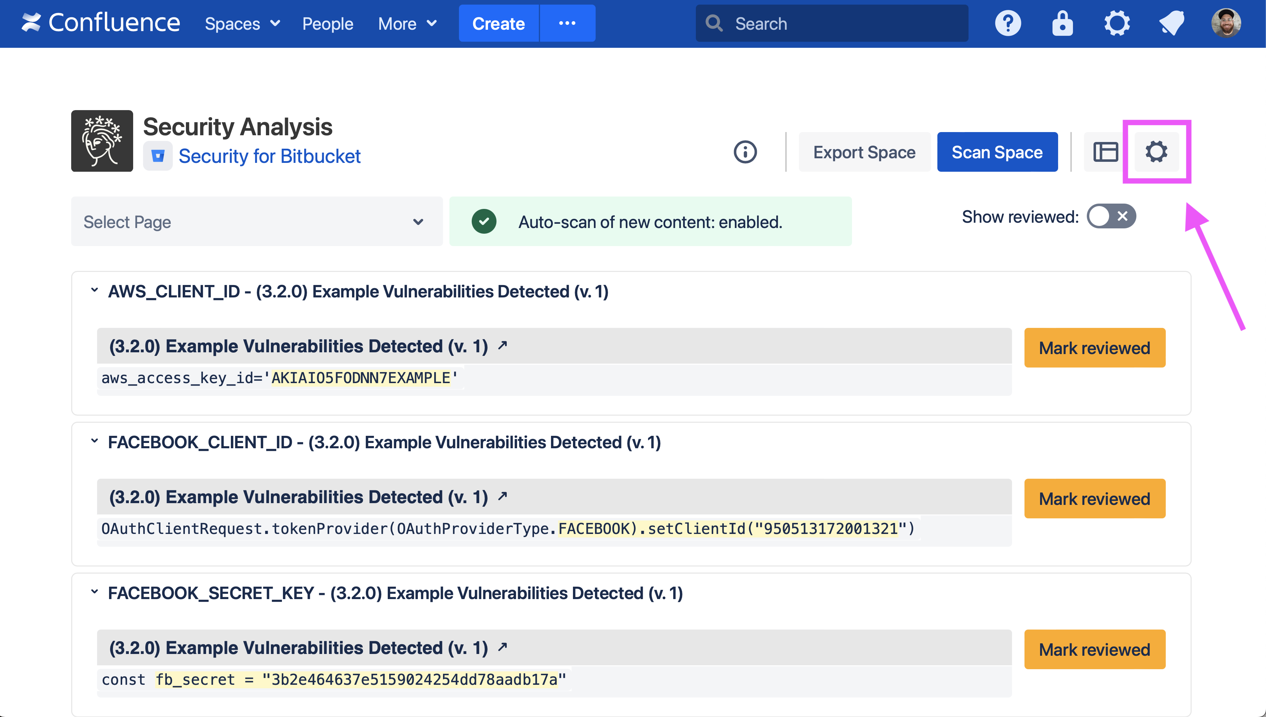
Task: Open the People menu item
Action: 328,23
